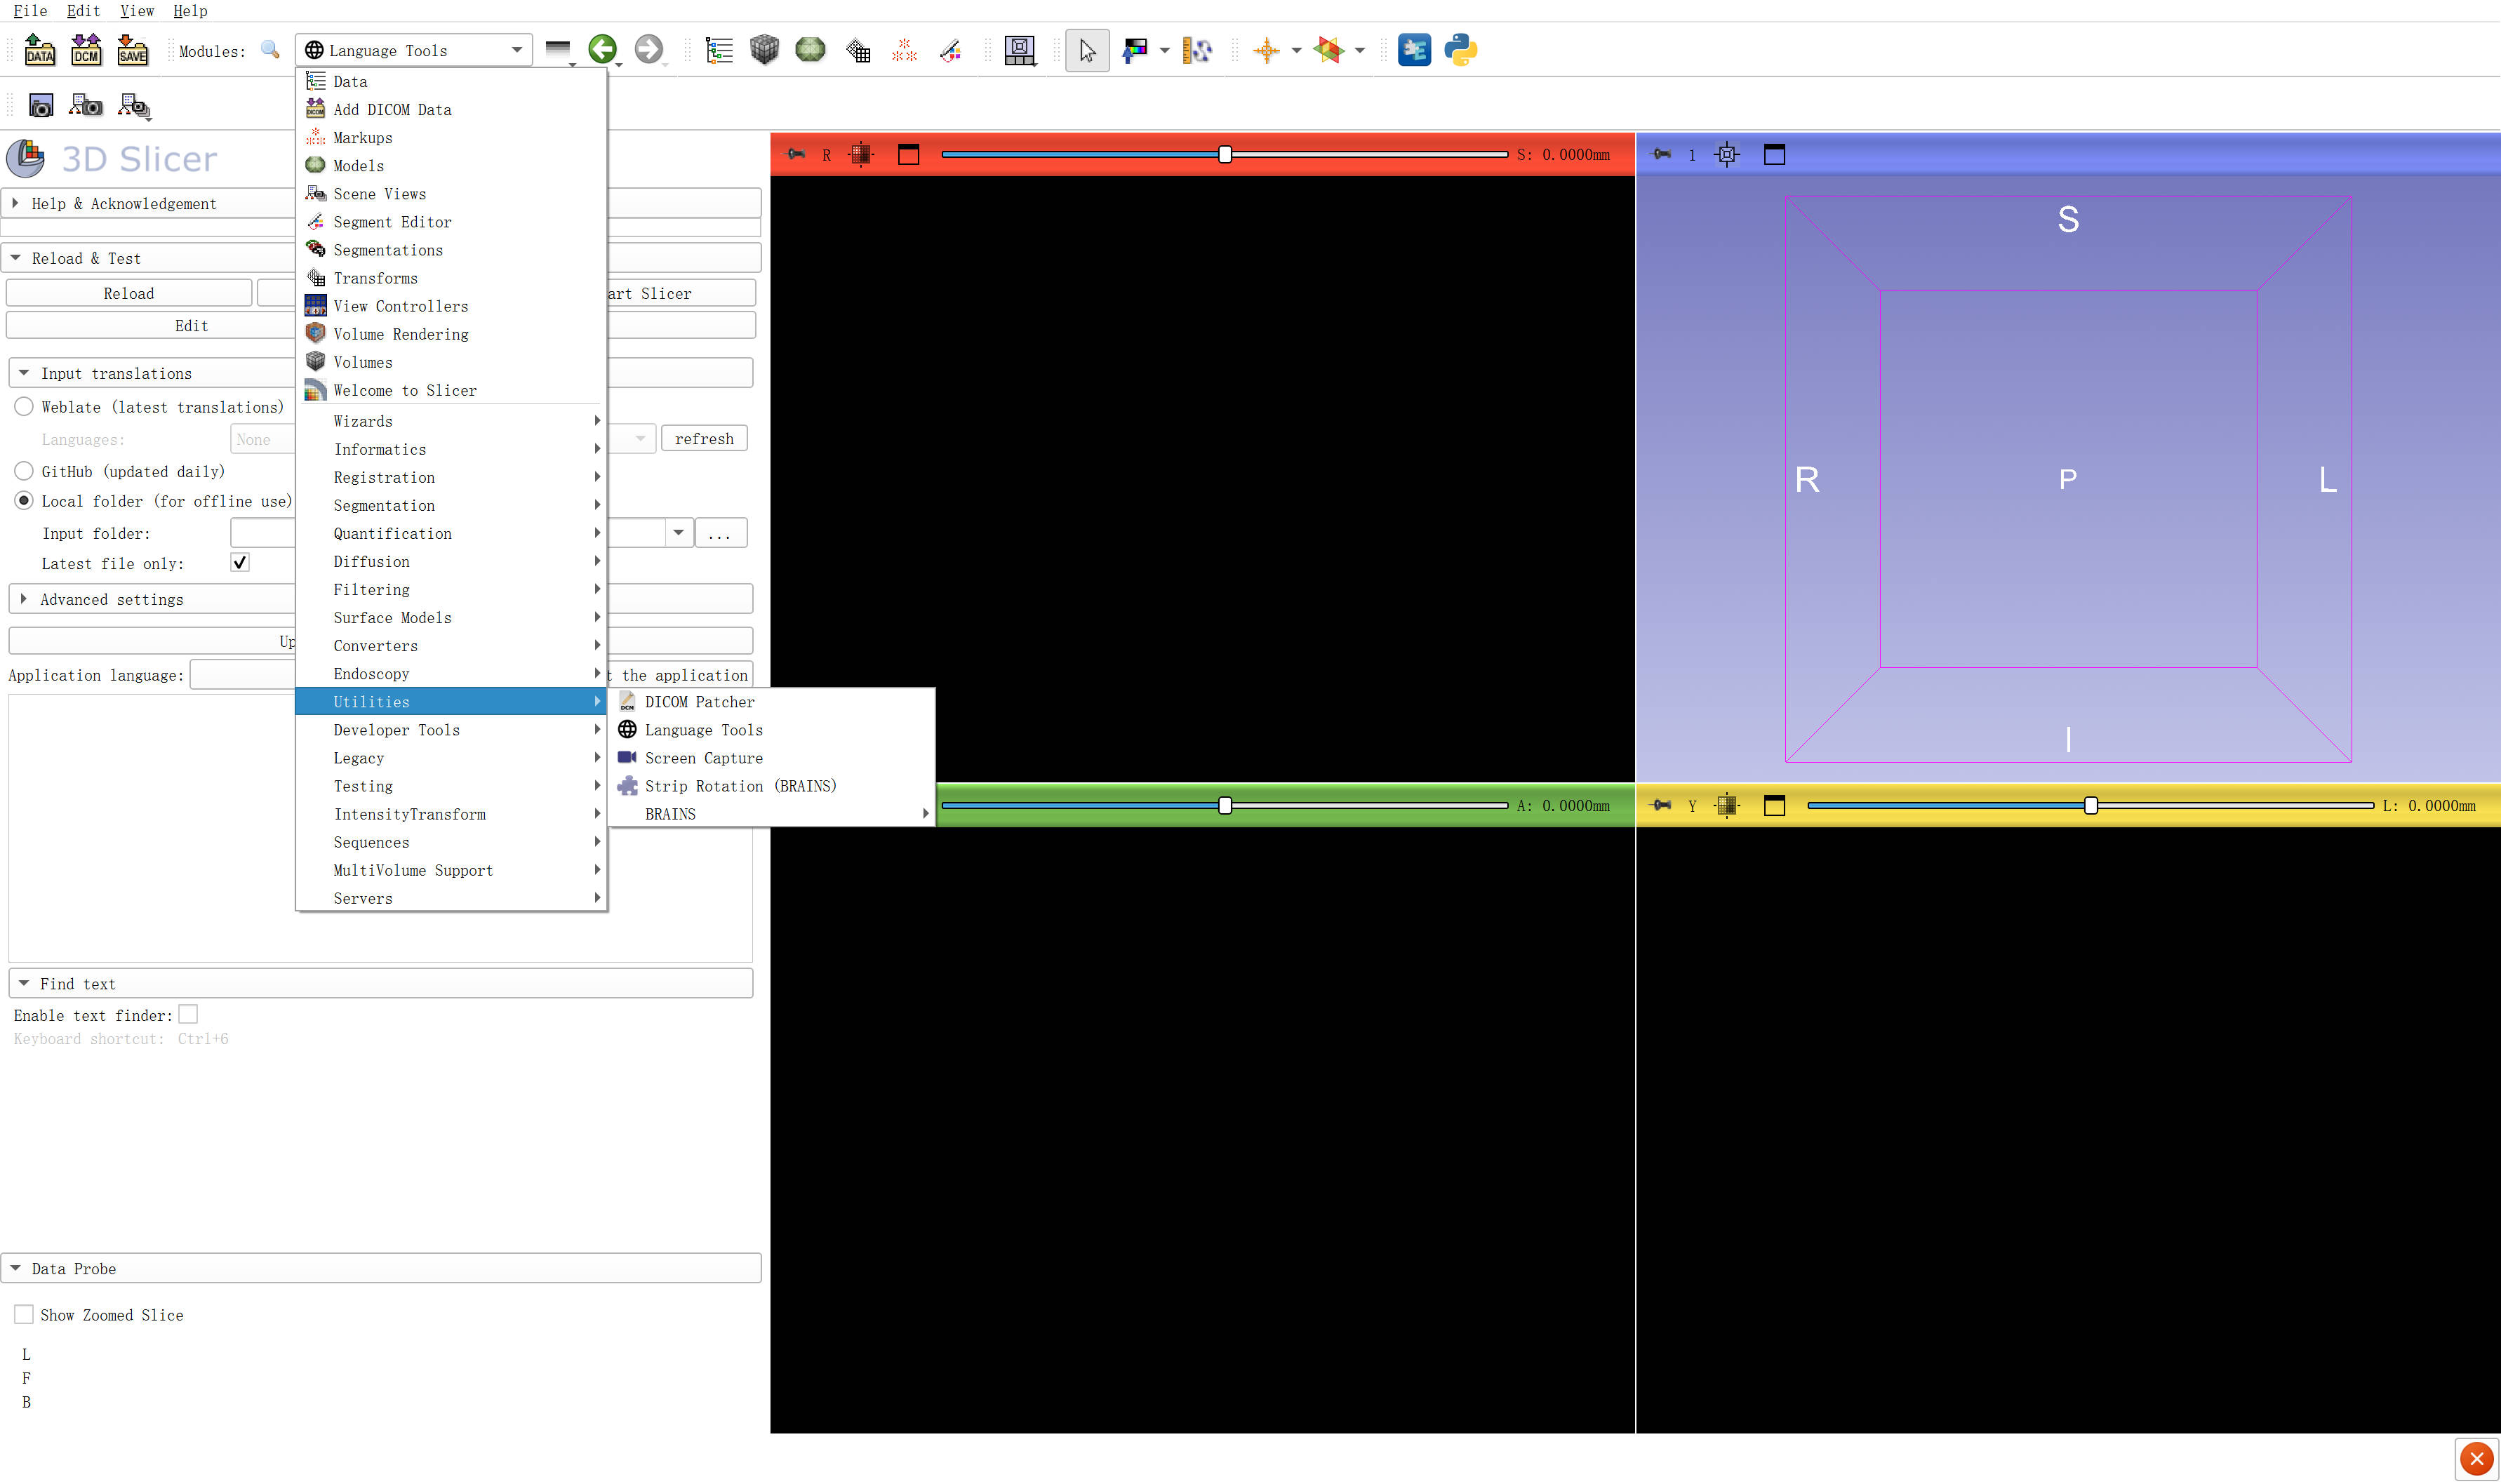2501x1484 pixels.
Task: Click the red slice view offset slider
Action: pos(1224,154)
